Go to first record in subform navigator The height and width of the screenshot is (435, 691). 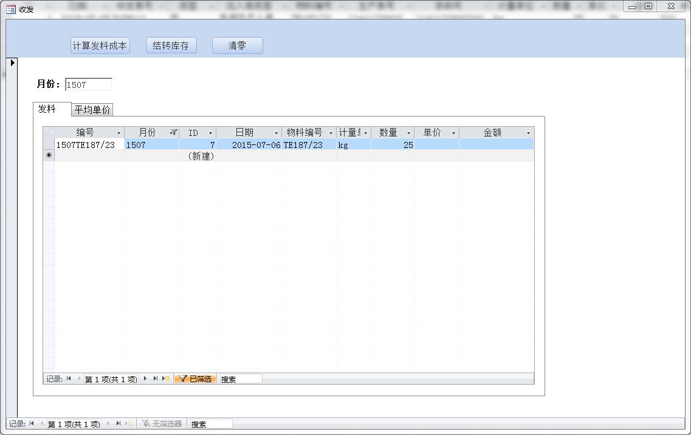coord(69,379)
